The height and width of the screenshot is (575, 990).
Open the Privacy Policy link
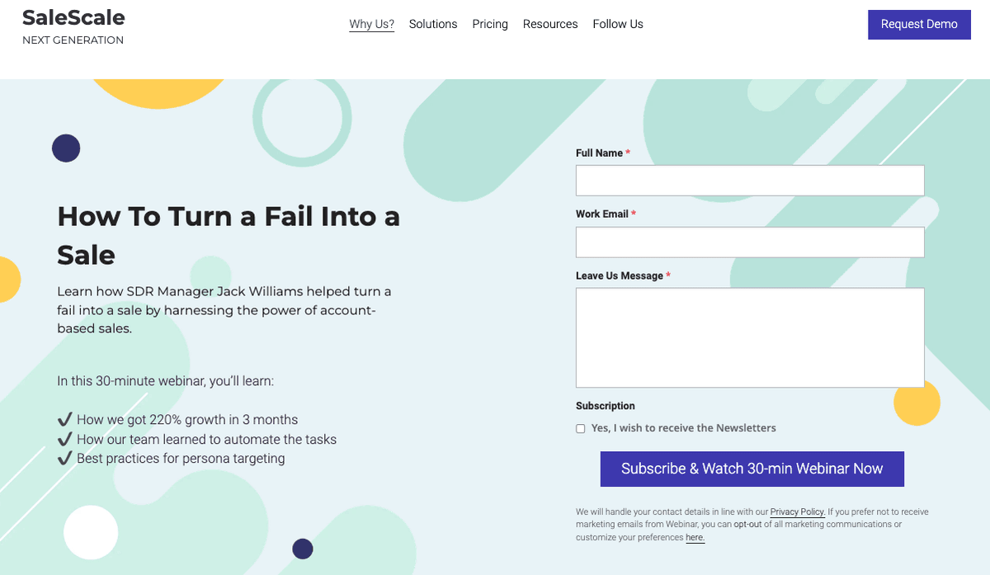798,512
